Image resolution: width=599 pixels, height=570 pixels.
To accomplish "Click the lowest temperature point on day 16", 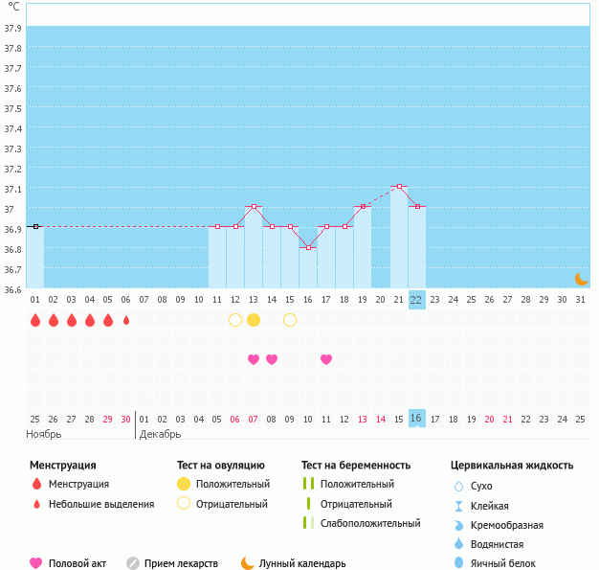I will (x=308, y=247).
